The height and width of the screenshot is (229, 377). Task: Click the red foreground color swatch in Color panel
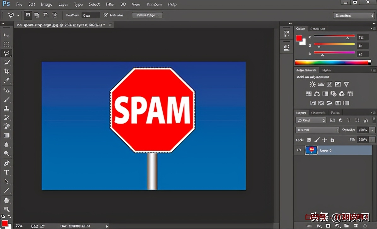(x=299, y=38)
